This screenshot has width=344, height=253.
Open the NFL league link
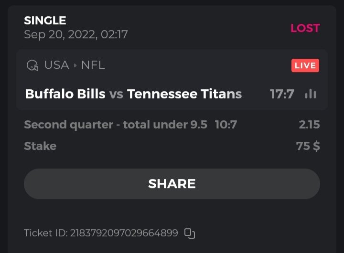click(x=93, y=65)
